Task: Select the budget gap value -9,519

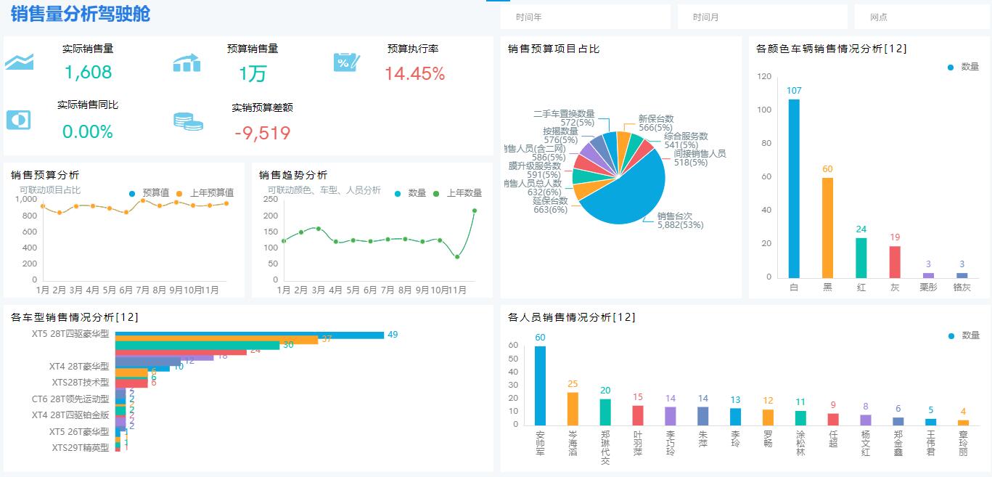Action: [x=262, y=133]
